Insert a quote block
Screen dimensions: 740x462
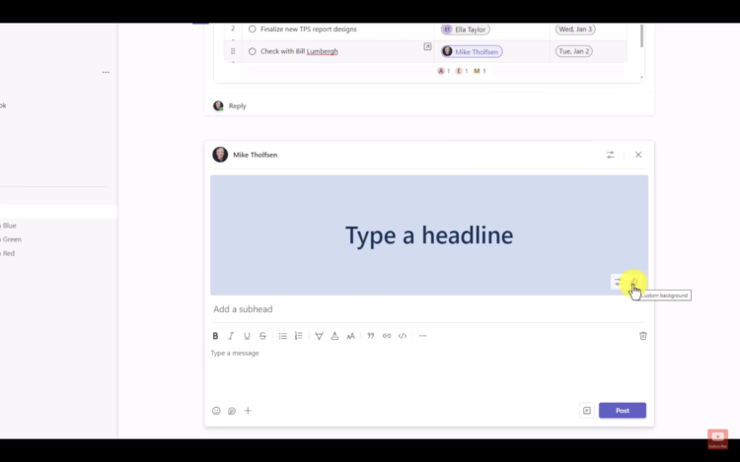[x=371, y=336]
